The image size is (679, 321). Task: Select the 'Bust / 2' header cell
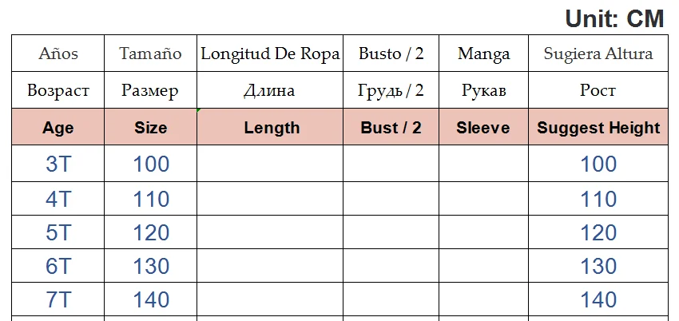pyautogui.click(x=391, y=128)
